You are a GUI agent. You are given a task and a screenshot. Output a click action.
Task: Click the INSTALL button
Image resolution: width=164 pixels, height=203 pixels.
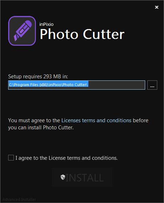click(82, 177)
